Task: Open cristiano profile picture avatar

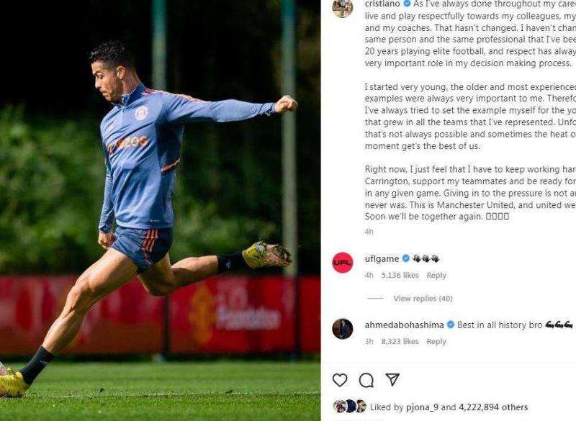Action: [343, 8]
